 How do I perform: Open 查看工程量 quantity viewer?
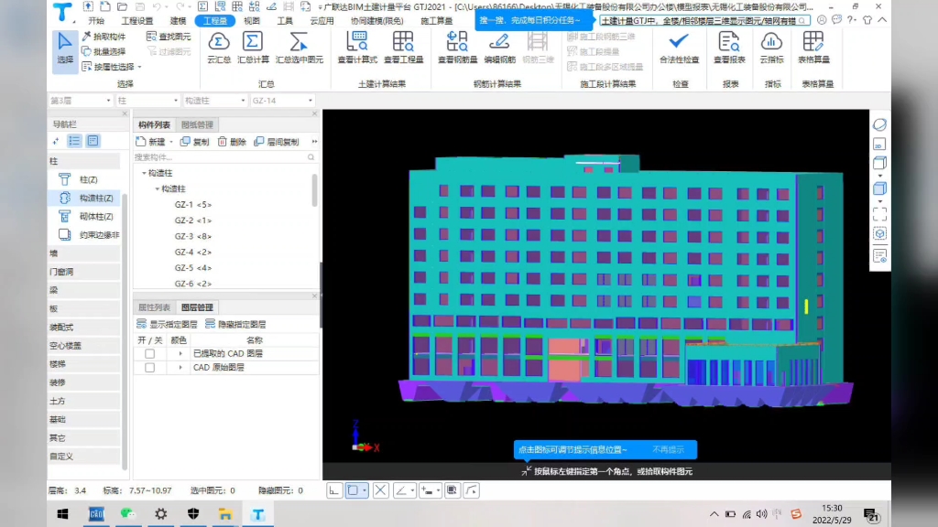(x=403, y=48)
